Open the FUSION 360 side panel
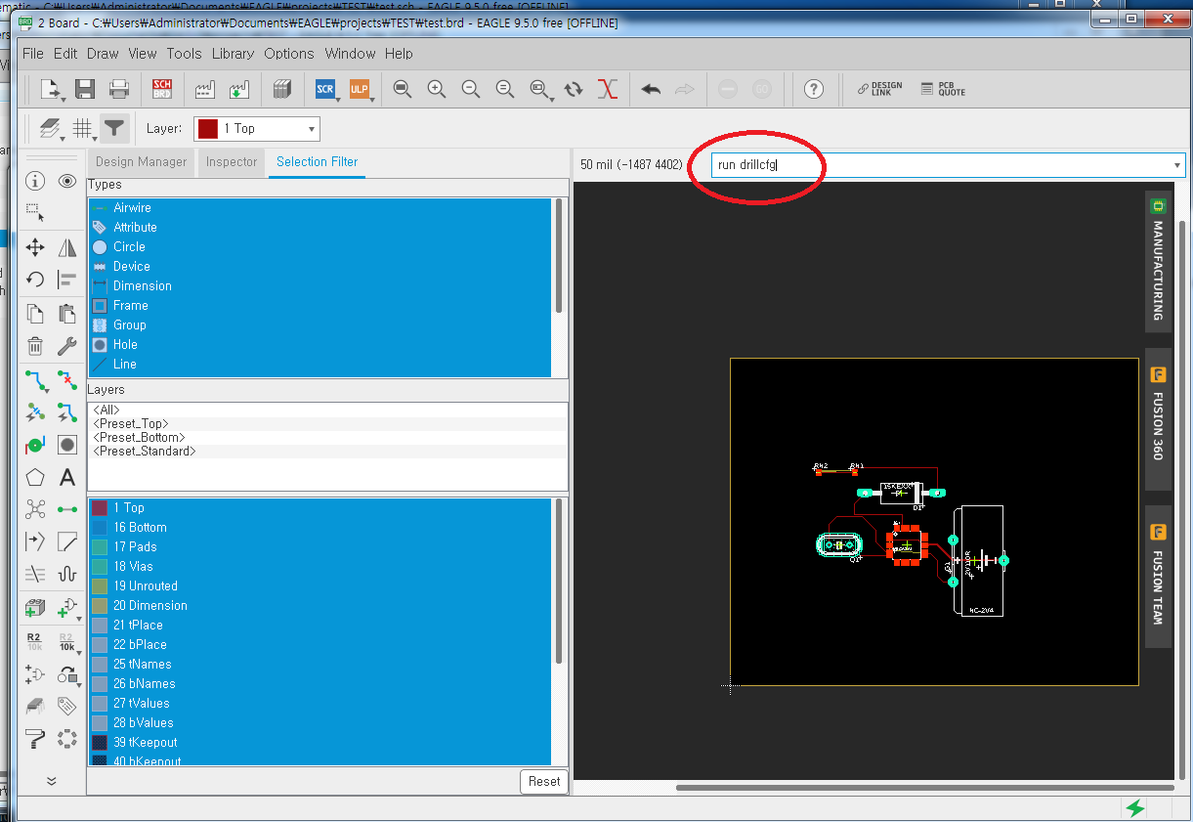 (1158, 419)
